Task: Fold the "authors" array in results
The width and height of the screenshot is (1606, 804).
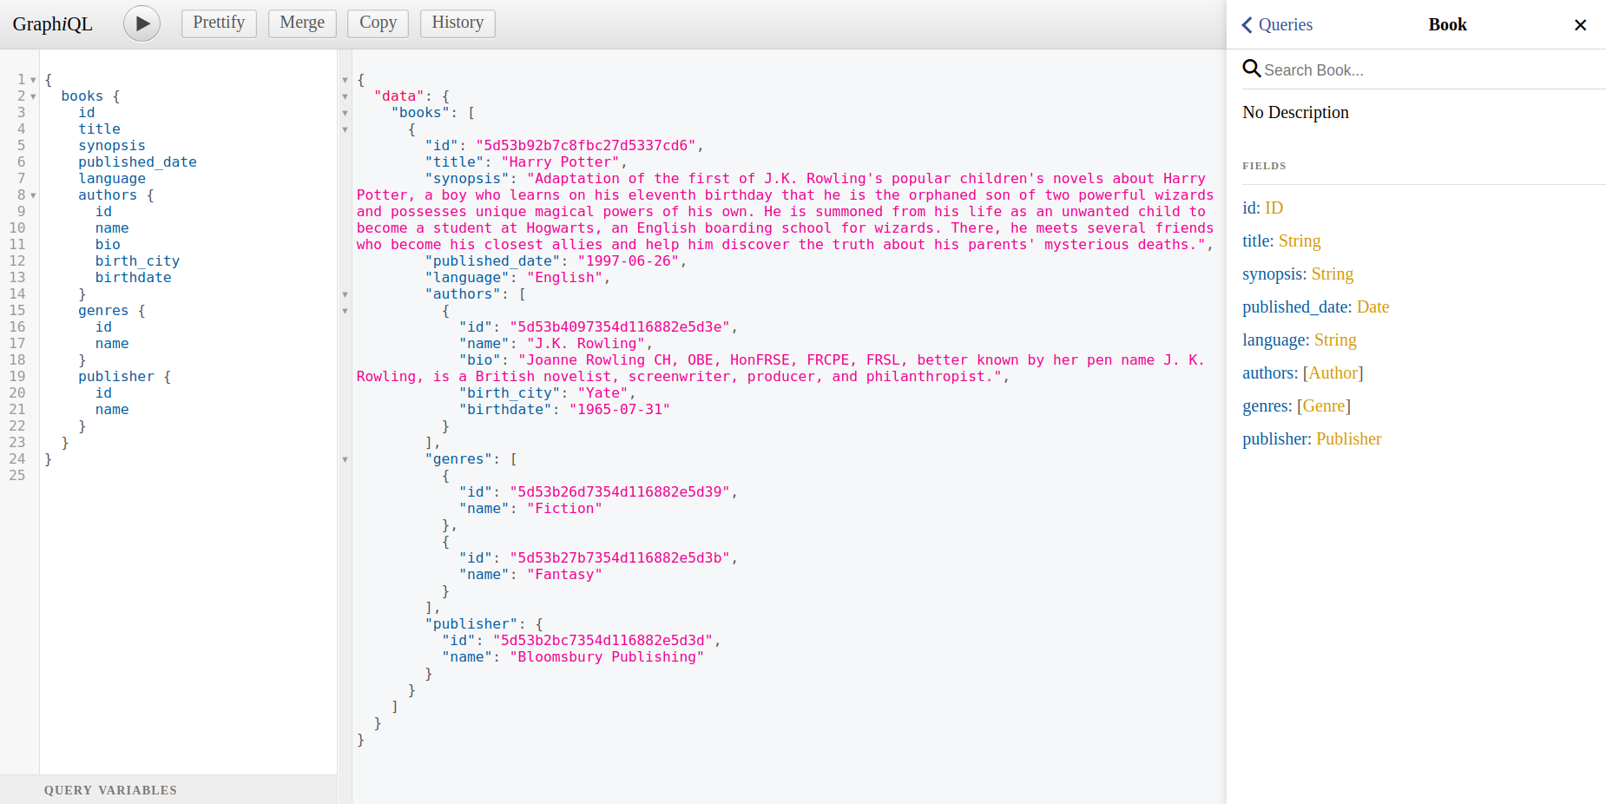Action: pos(345,294)
